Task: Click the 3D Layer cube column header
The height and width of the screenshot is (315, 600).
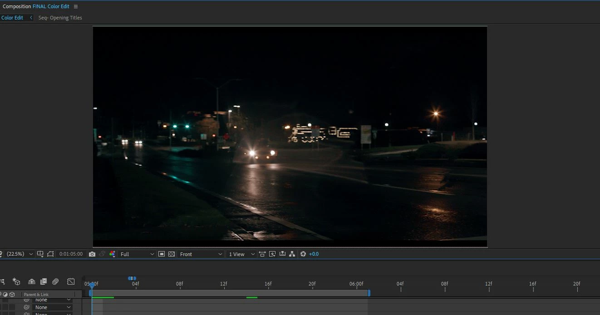Action: click(12, 295)
